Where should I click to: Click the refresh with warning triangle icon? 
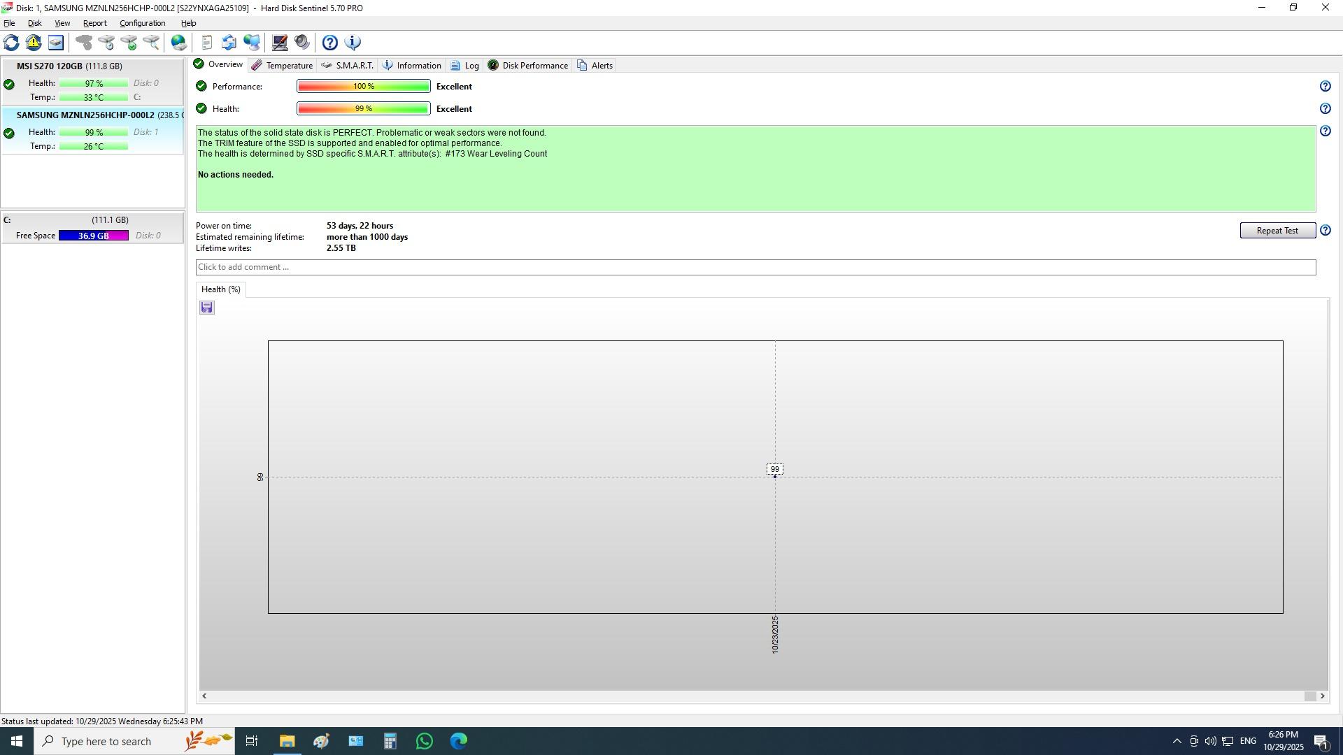[34, 43]
